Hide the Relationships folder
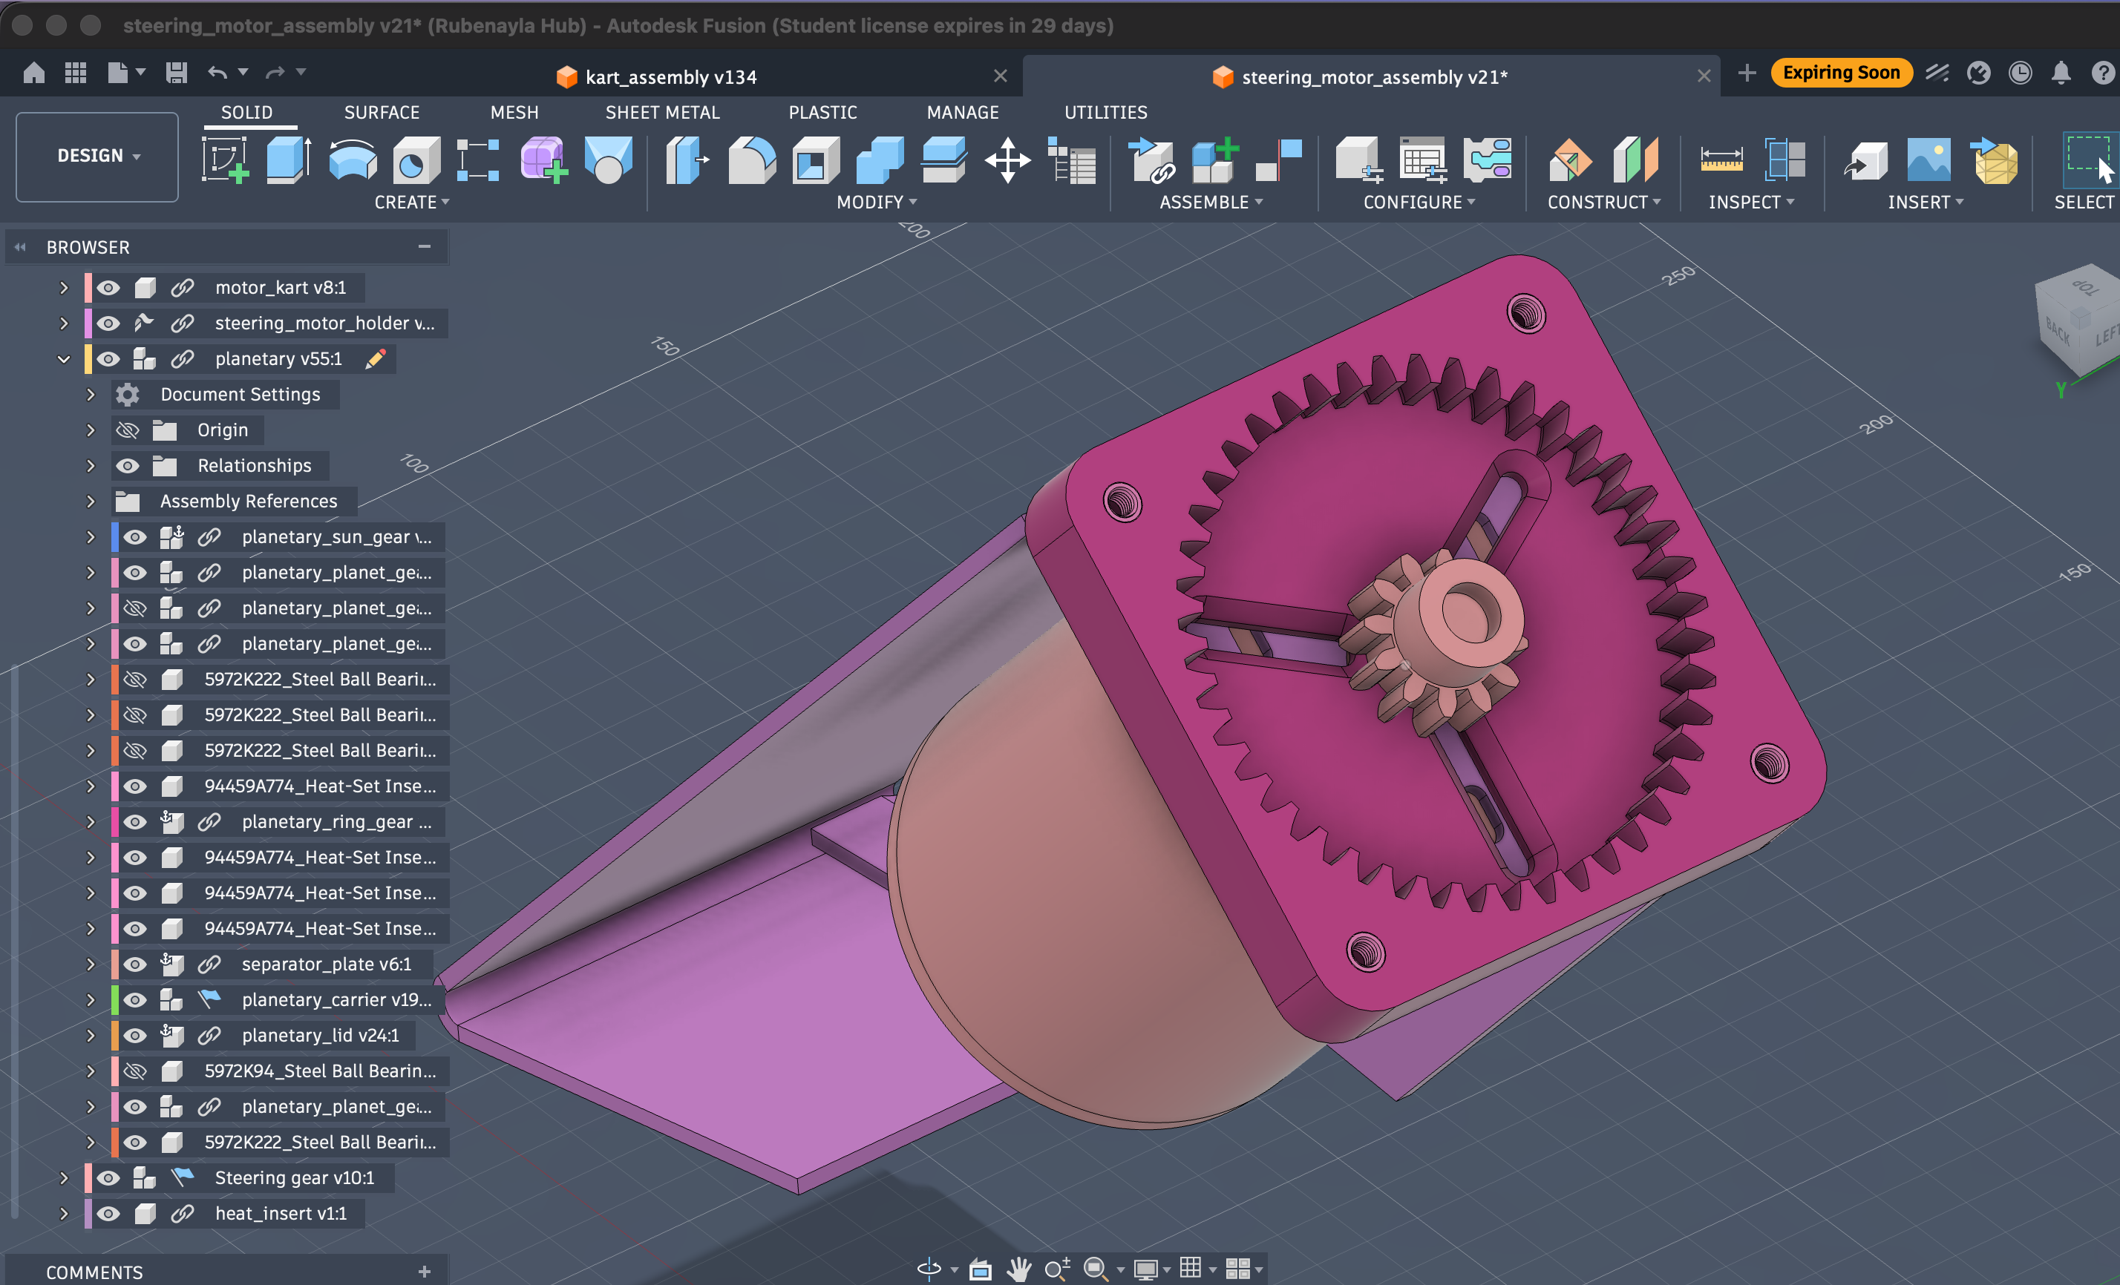This screenshot has width=2120, height=1285. tap(128, 465)
